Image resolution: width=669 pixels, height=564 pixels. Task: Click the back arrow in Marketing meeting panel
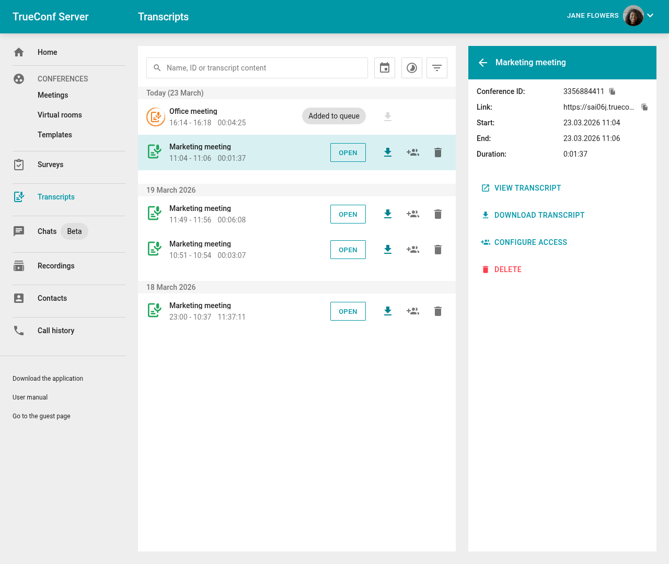pos(483,63)
